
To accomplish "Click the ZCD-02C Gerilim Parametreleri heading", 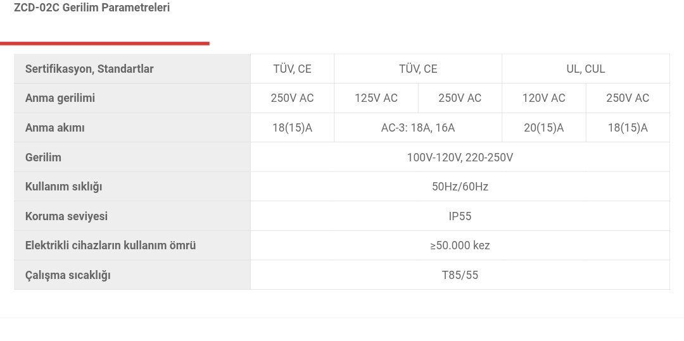I will 92,8.
